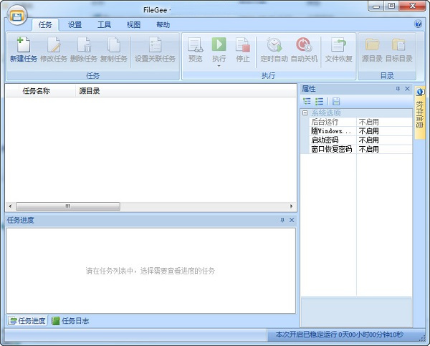
Task: Open 文件恢复 file restore
Action: [338, 50]
